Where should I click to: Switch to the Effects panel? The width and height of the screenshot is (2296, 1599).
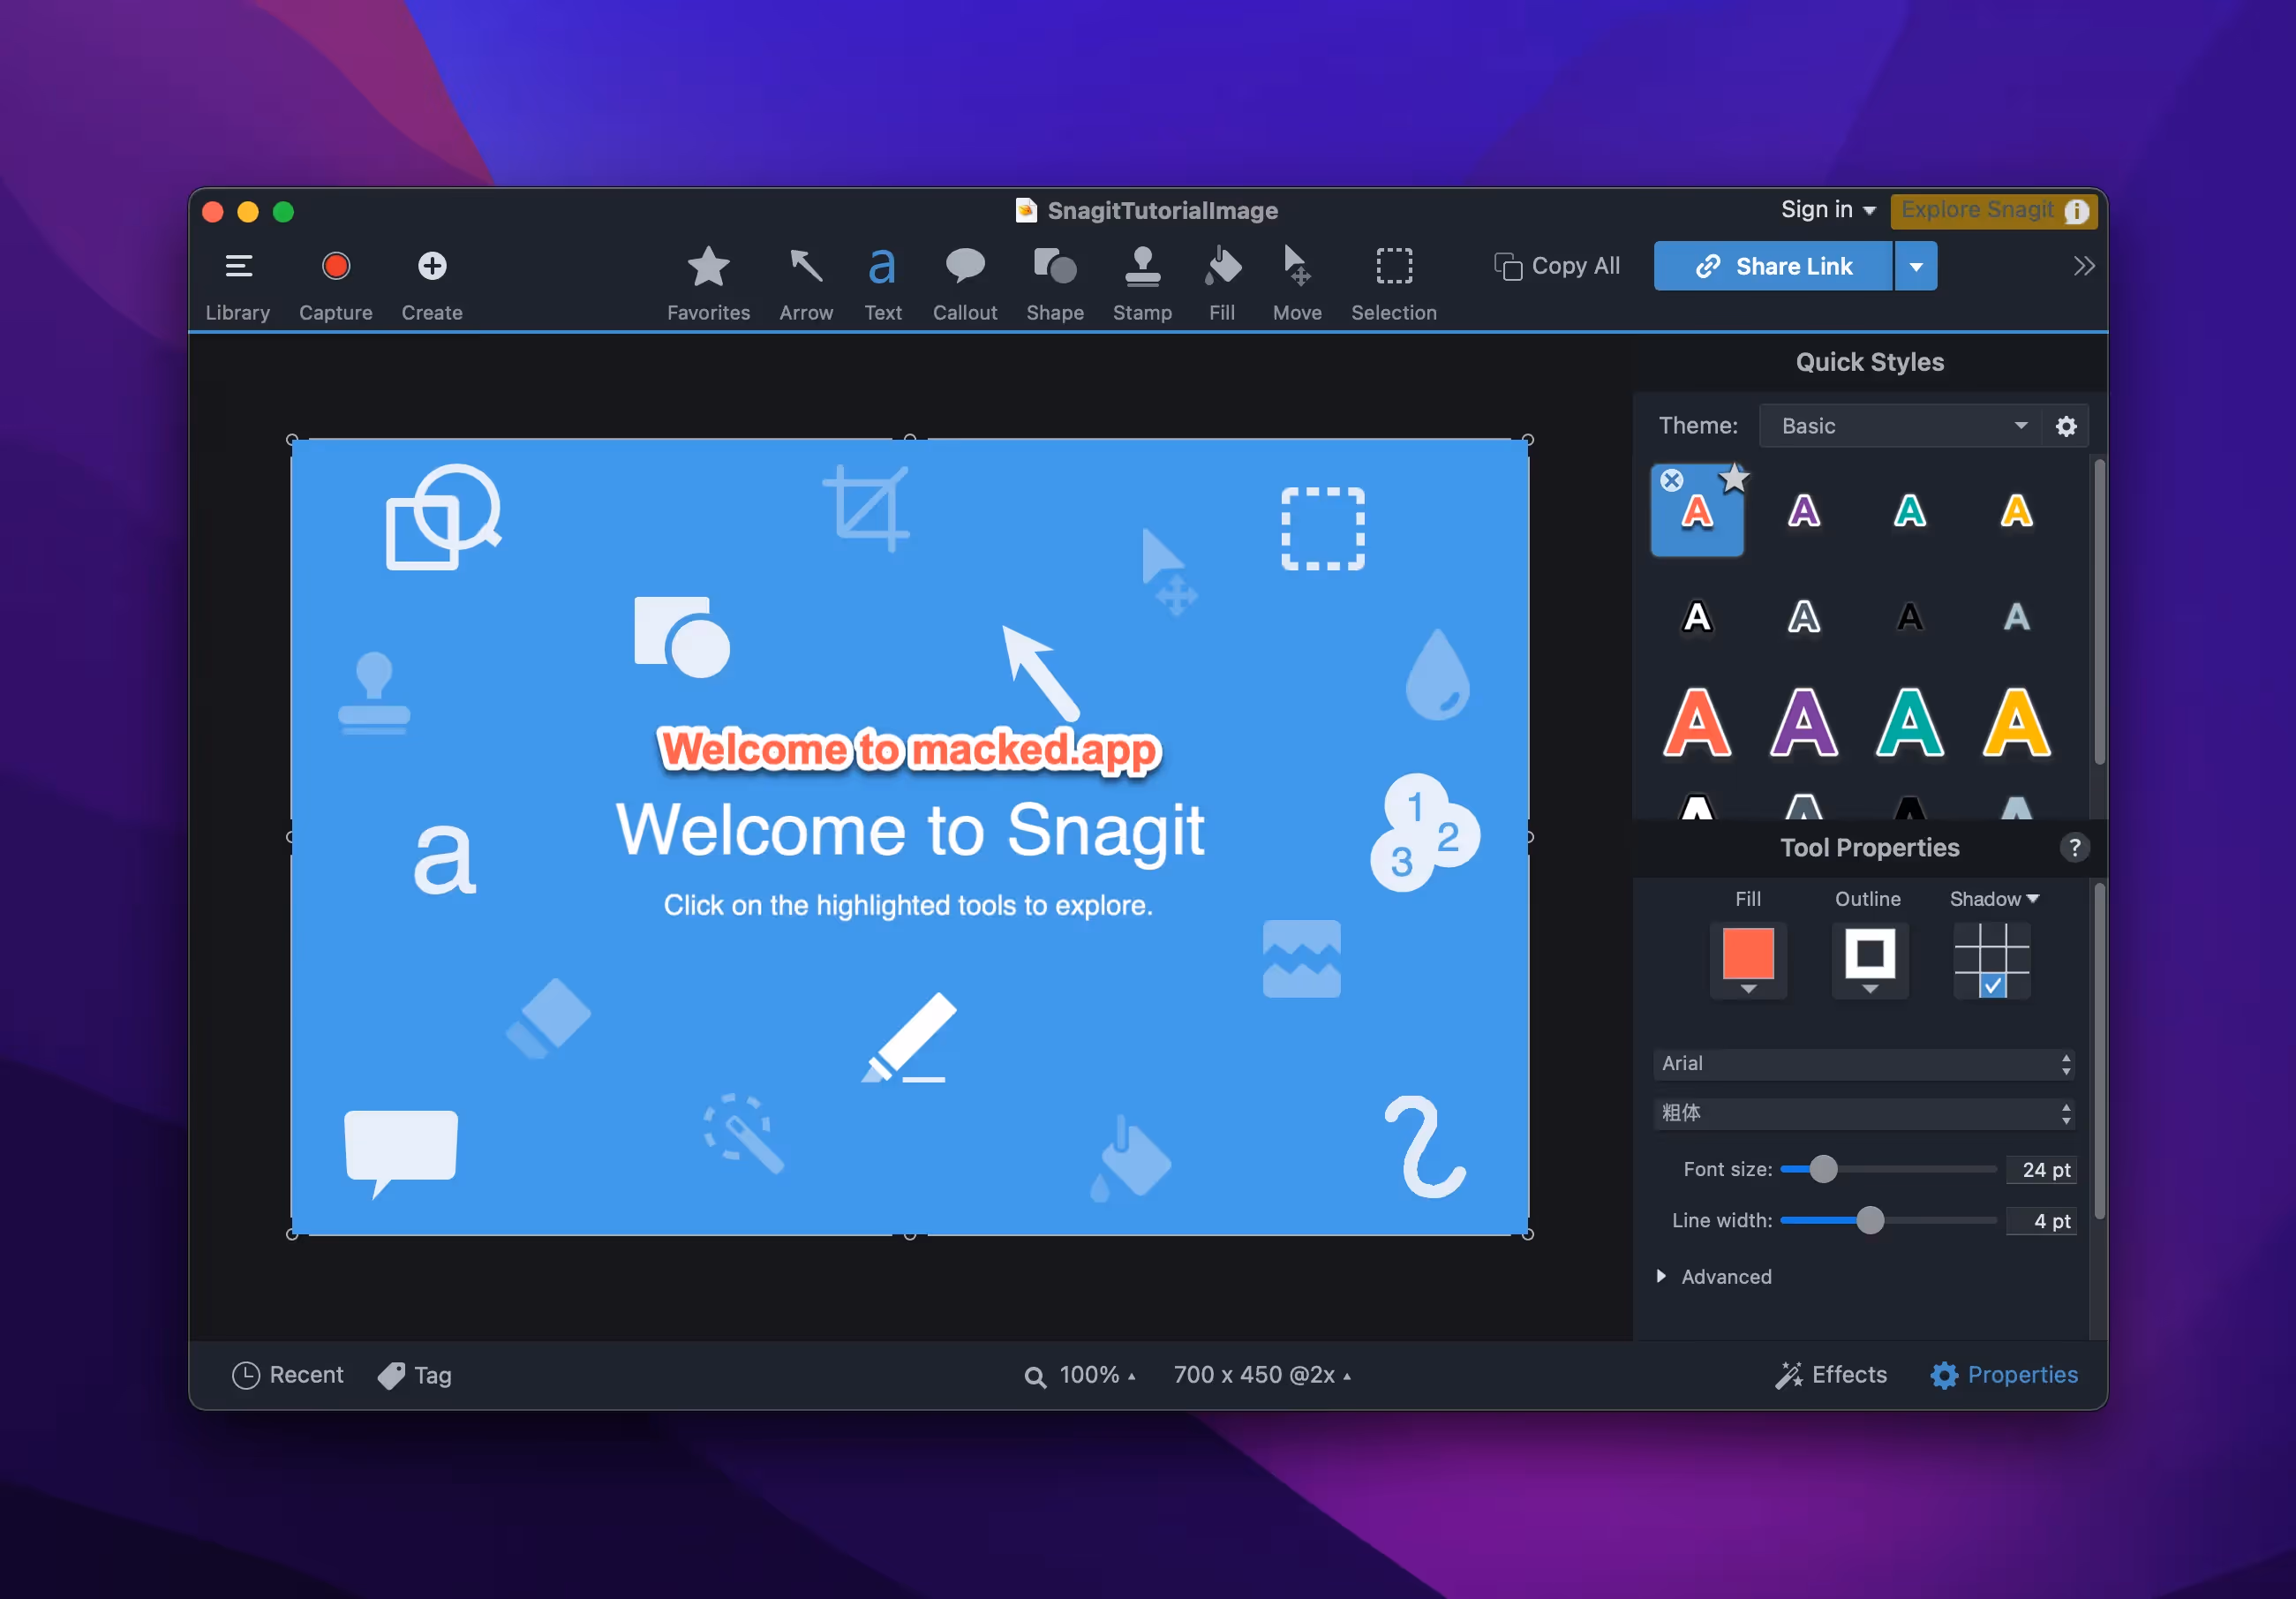pos(1832,1374)
